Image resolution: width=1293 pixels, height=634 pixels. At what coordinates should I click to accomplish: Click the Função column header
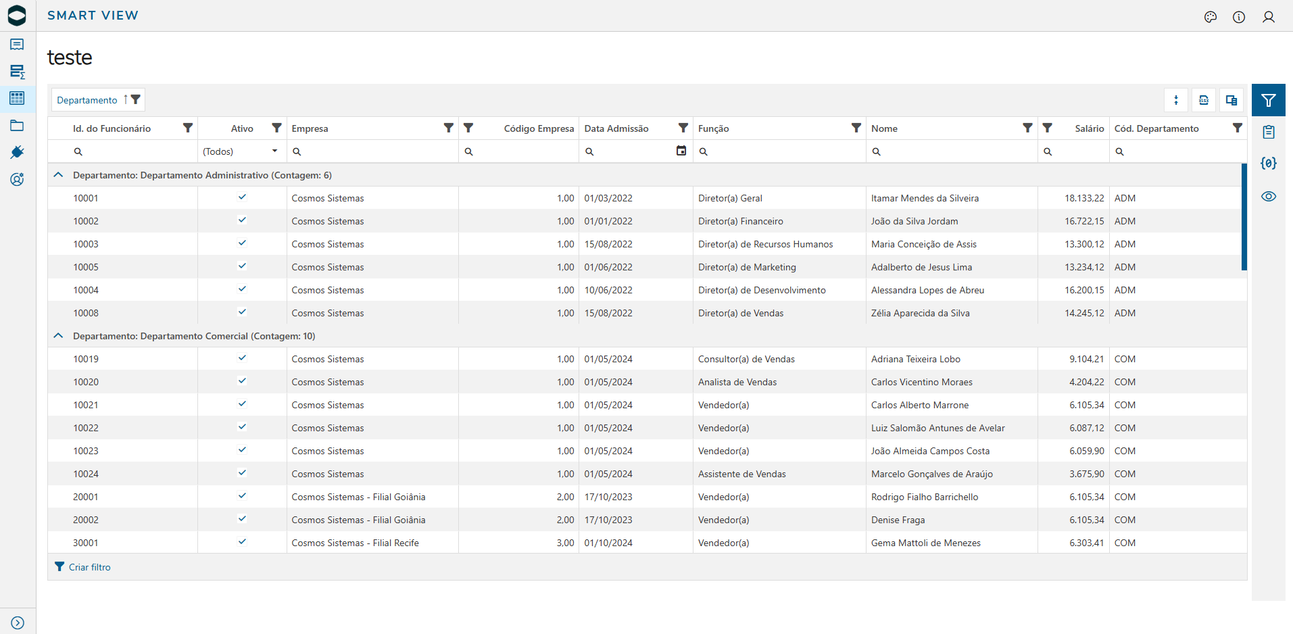(x=713, y=128)
